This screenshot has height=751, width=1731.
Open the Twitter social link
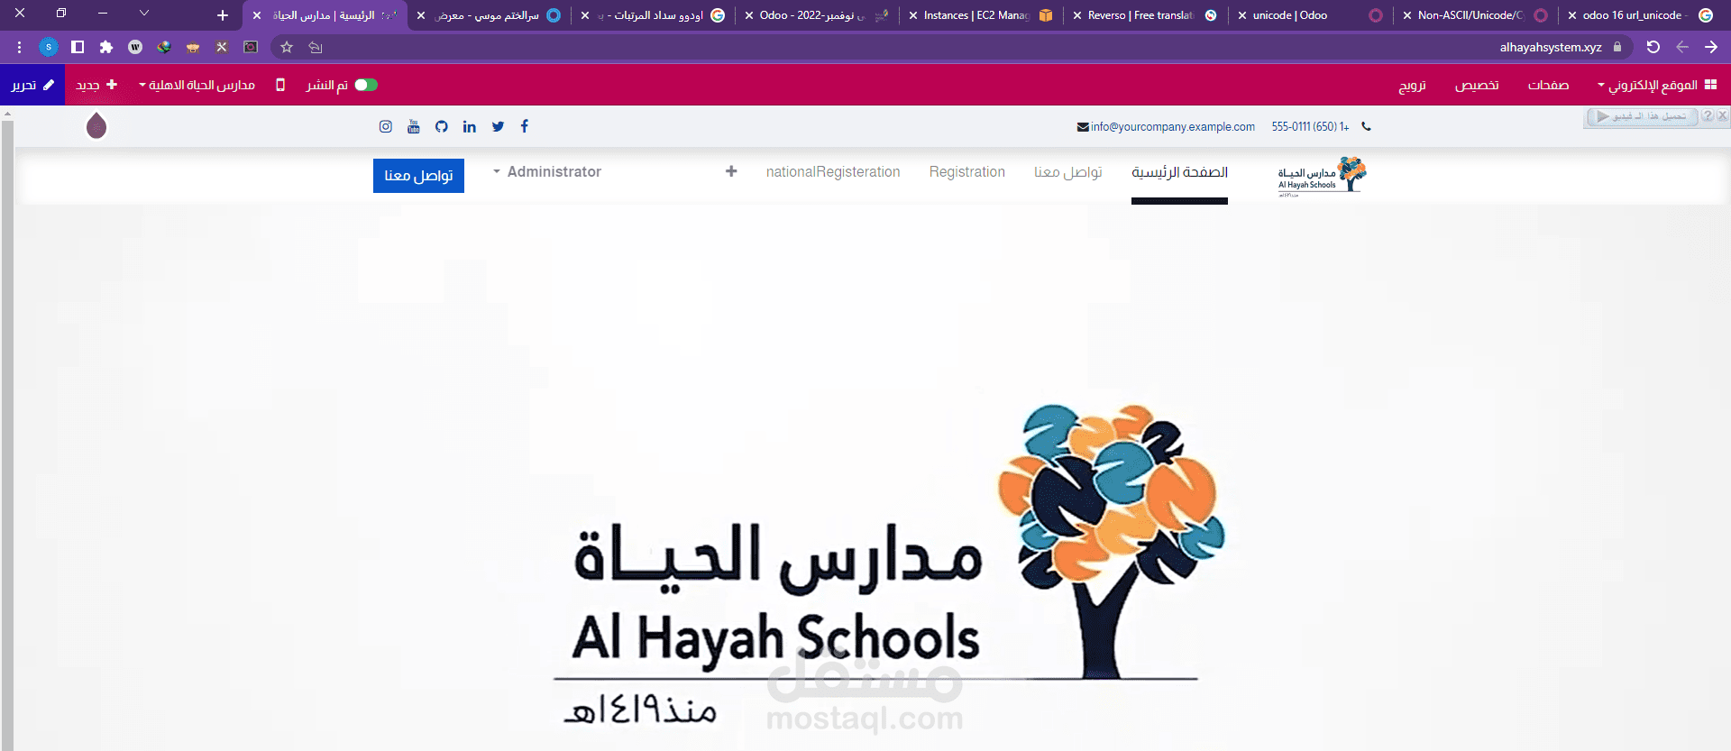click(x=498, y=126)
